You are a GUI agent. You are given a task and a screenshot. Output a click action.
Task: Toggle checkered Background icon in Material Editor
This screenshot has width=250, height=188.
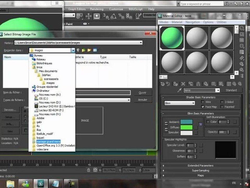242,40
